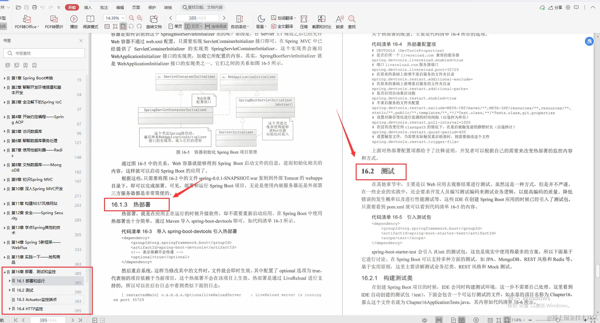This screenshot has height=323, width=600.
Task: Switch to the 插入 ribbon tab
Action: pos(88,7)
